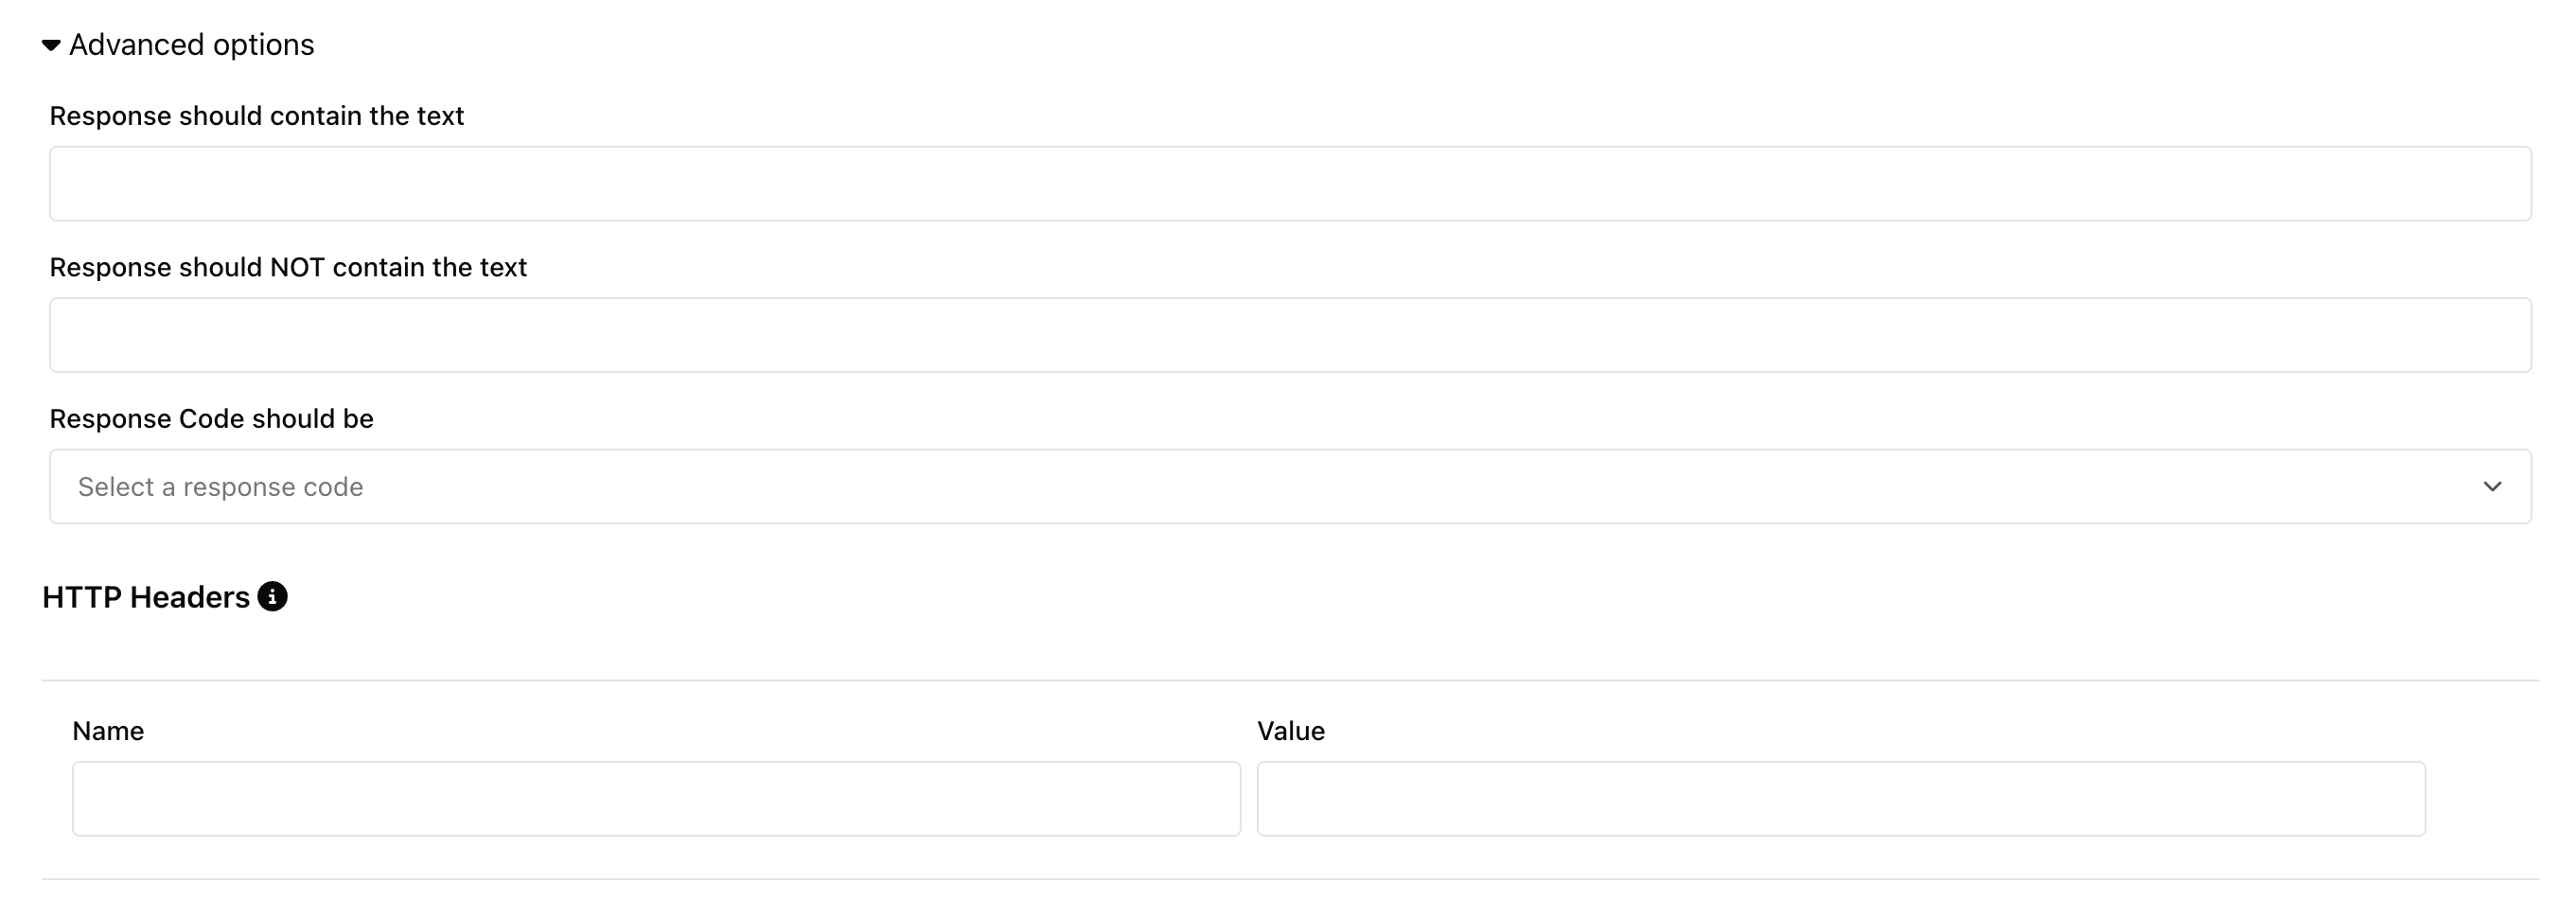
Task: Select the Select a response code placeholder text
Action: [221, 486]
